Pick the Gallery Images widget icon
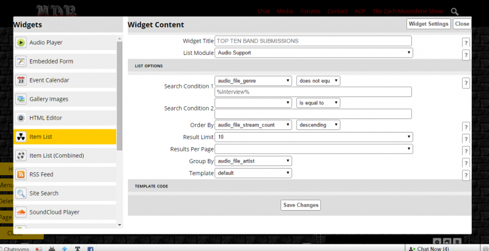 coord(21,99)
